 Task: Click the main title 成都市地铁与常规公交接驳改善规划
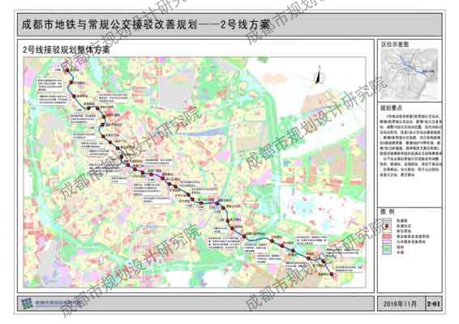pyautogui.click(x=109, y=24)
